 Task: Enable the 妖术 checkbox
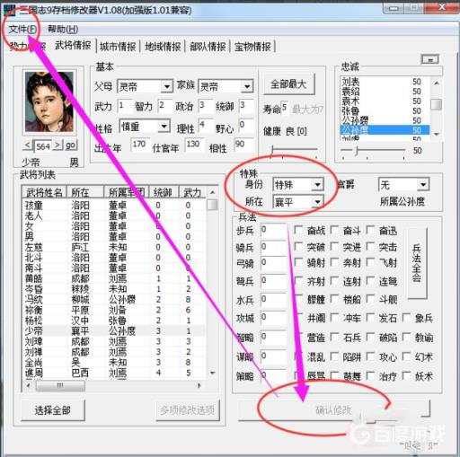(x=406, y=375)
